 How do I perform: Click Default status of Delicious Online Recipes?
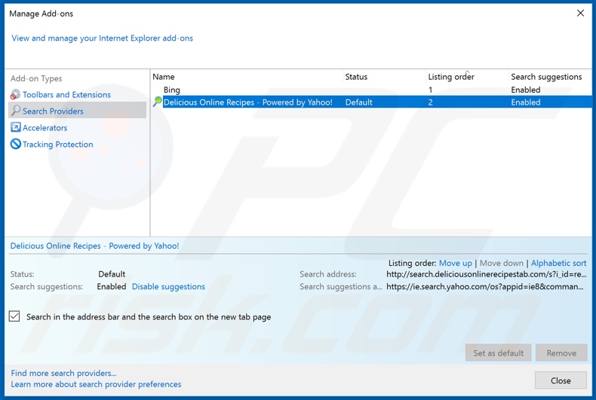click(359, 102)
